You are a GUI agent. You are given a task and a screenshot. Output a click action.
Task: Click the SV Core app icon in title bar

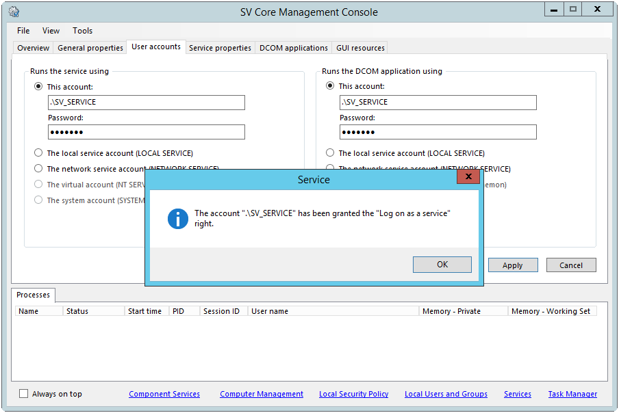click(14, 12)
